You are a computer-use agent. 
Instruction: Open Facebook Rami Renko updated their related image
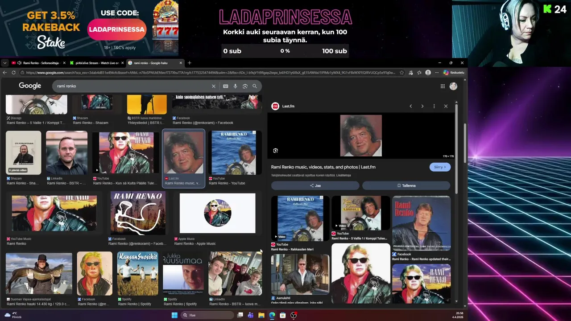pyautogui.click(x=421, y=223)
